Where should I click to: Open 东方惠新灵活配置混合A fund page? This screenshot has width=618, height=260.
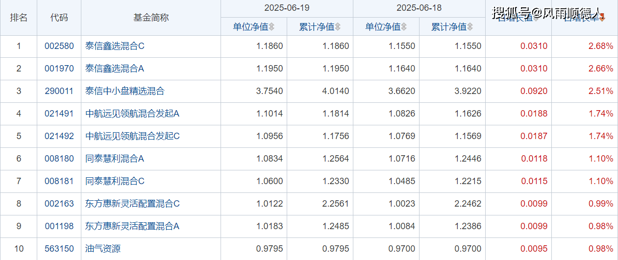pos(133,226)
